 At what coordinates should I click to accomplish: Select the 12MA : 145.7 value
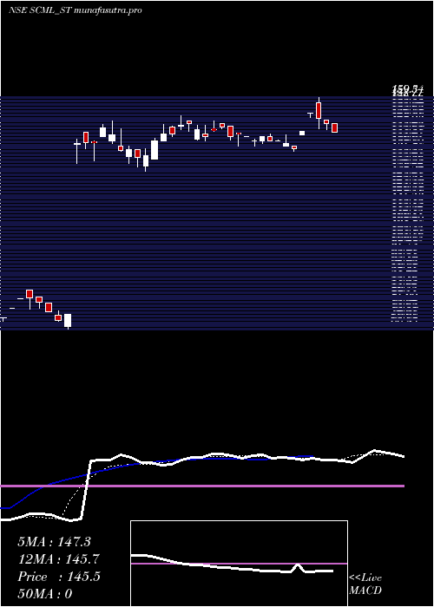(58, 559)
